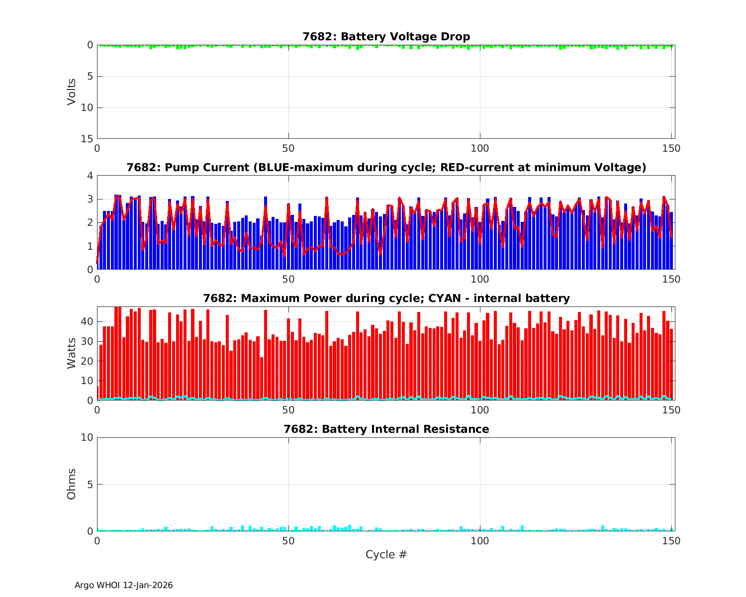Click the 4 tick on the Pump Current axis
The width and height of the screenshot is (746, 597).
click(x=90, y=176)
